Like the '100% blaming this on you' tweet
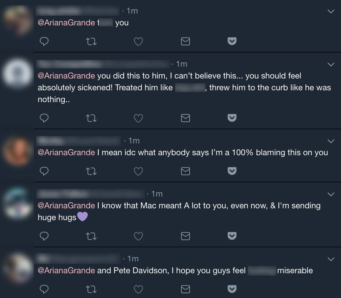The width and height of the screenshot is (341, 298). click(138, 171)
